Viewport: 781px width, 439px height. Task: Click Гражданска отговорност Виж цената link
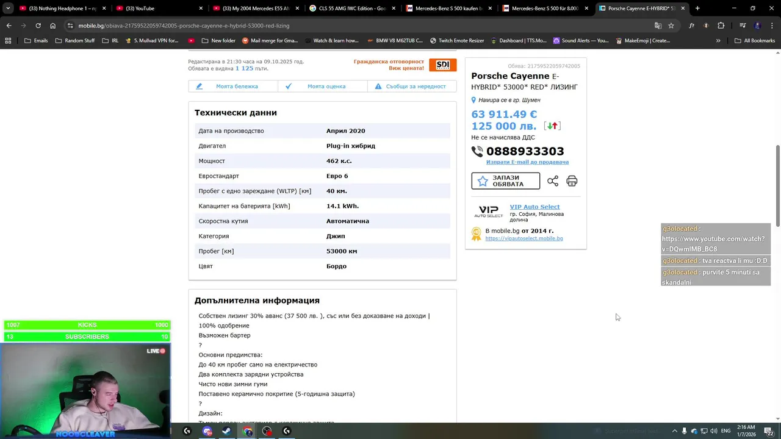click(389, 65)
